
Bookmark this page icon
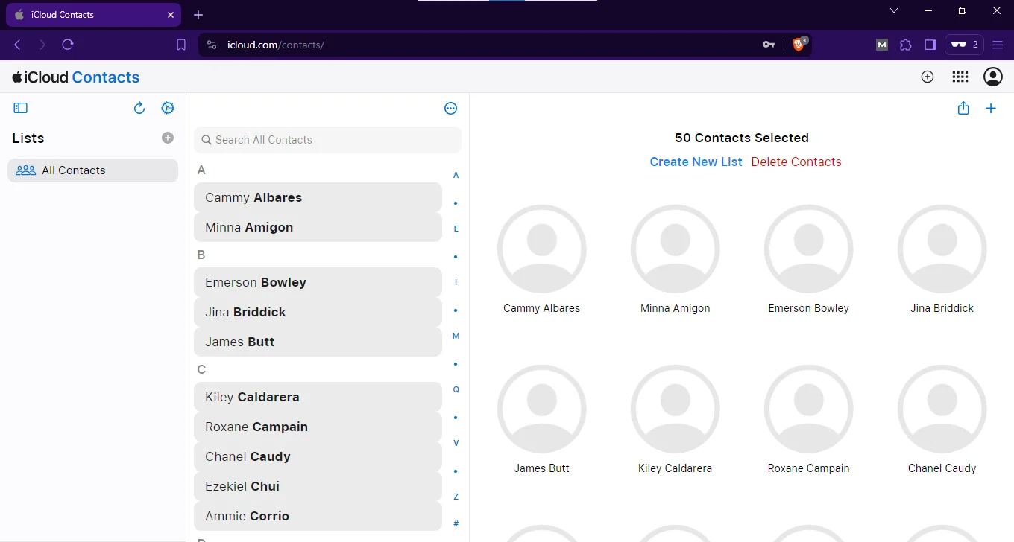181,45
